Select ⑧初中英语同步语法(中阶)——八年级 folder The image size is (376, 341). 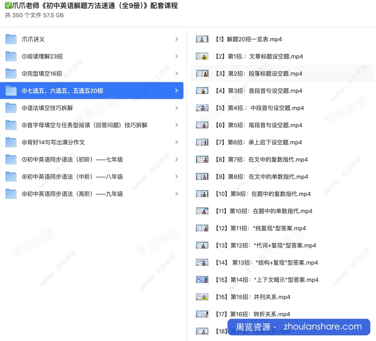pos(92,177)
